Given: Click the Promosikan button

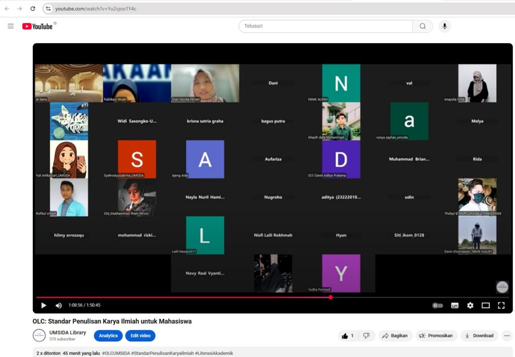Looking at the screenshot, I should (436, 336).
